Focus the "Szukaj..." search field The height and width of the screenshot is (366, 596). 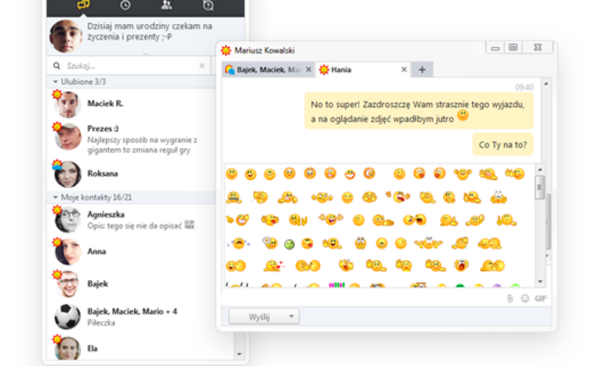[x=131, y=65]
